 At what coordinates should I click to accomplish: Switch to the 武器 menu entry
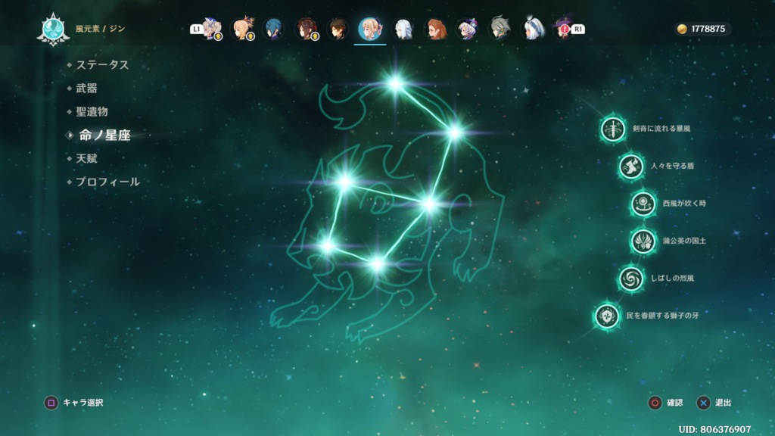[x=86, y=89]
